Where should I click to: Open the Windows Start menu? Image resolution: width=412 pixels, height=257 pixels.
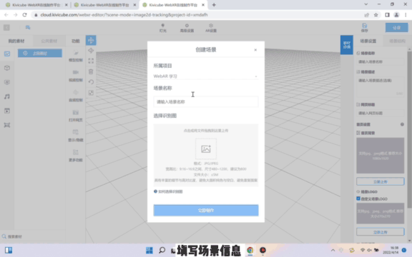click(149, 250)
